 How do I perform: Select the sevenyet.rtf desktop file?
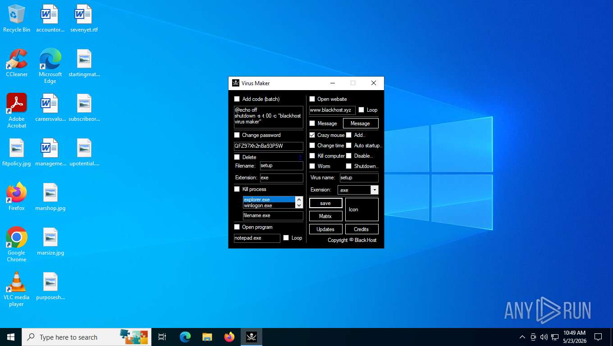coord(84,19)
